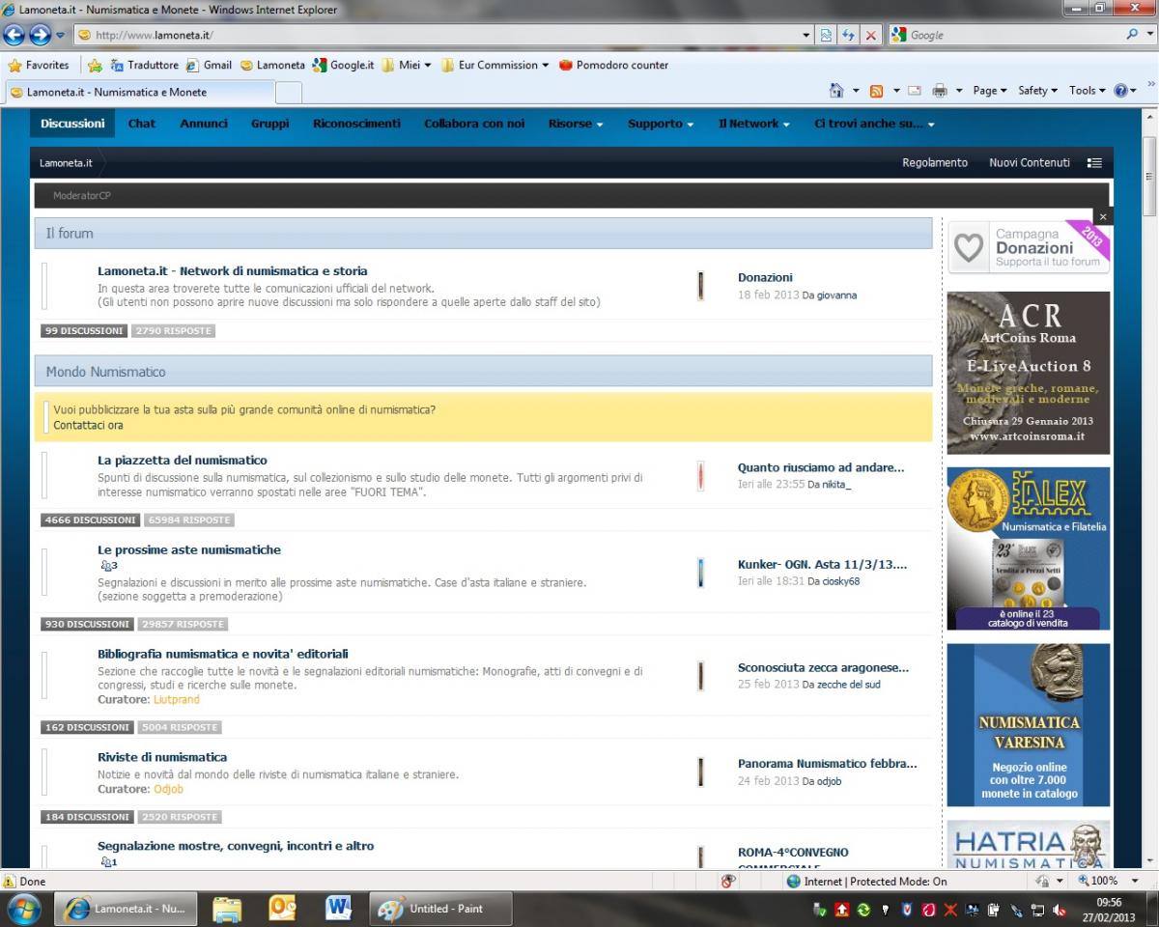This screenshot has width=1159, height=927.
Task: Open the Riviste di numismatica forum
Action: click(x=162, y=758)
